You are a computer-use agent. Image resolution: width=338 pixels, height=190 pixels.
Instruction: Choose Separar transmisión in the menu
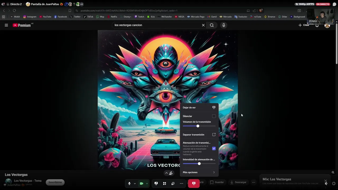pyautogui.click(x=199, y=135)
